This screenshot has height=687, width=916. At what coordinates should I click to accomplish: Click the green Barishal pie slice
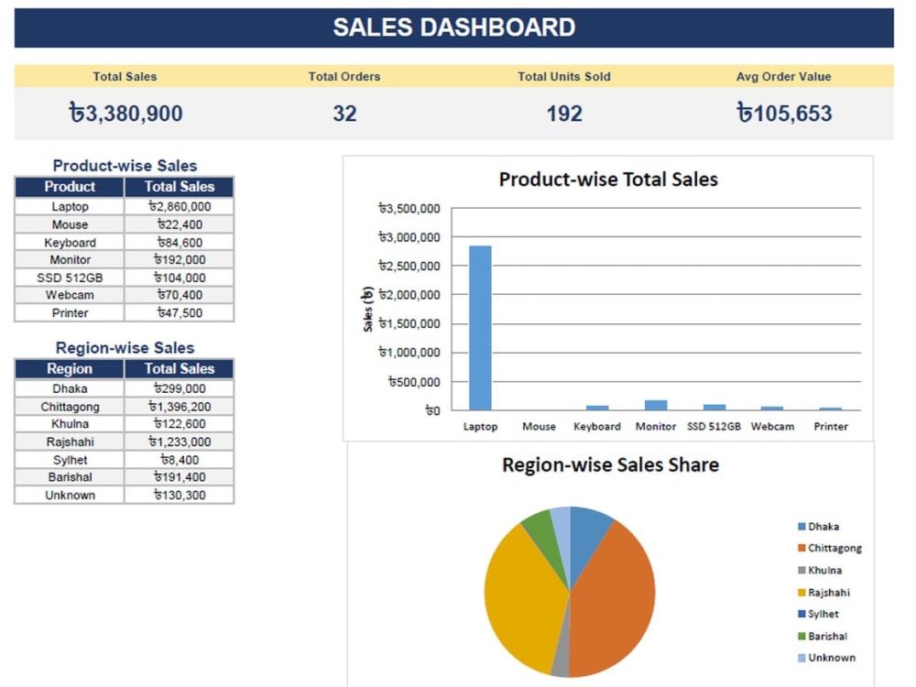543,535
